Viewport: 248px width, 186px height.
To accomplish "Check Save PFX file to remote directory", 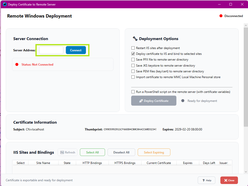I will [133, 60].
